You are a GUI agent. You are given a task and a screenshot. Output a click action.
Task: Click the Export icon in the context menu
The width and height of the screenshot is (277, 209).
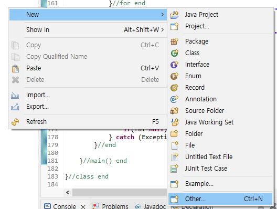(x=15, y=107)
